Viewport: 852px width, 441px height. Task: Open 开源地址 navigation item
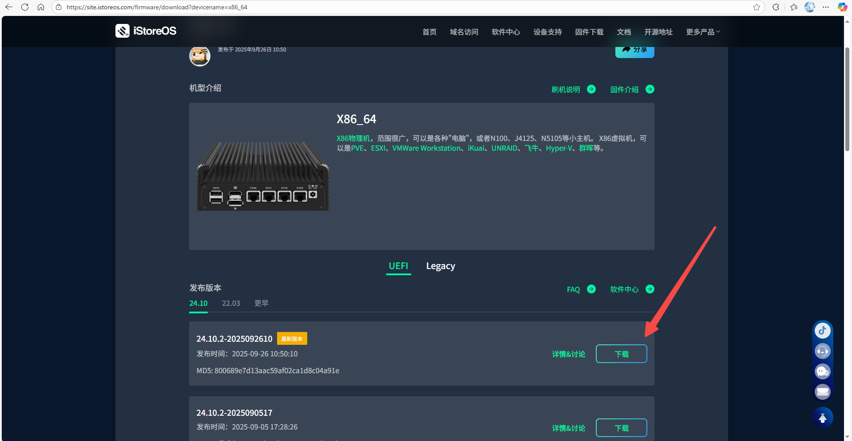[658, 32]
